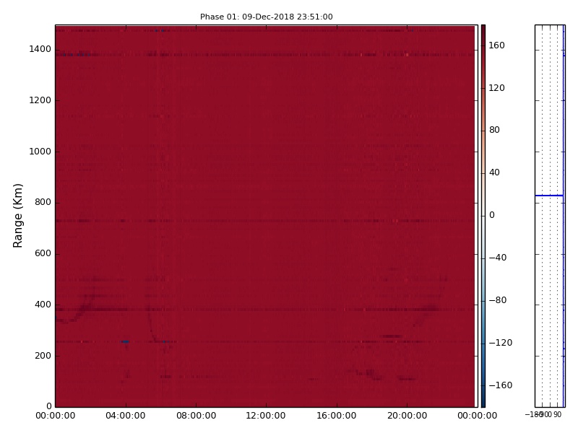The image size is (578, 433).
Task: Click the 800 tick label on range axis
Action: [x=43, y=202]
